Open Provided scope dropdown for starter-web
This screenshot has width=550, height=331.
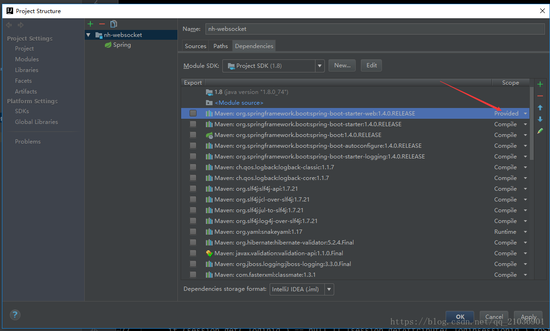tap(525, 114)
